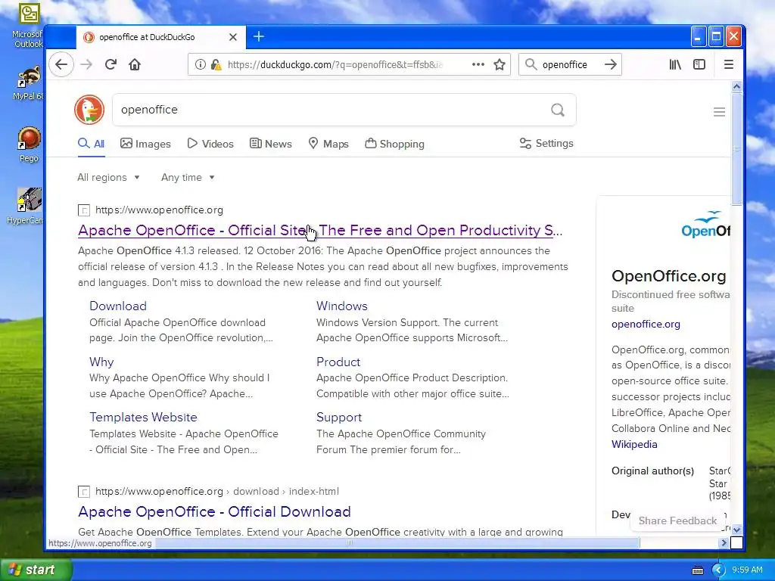The image size is (775, 581).
Task: Switch to Maps results tab
Action: pyautogui.click(x=328, y=144)
